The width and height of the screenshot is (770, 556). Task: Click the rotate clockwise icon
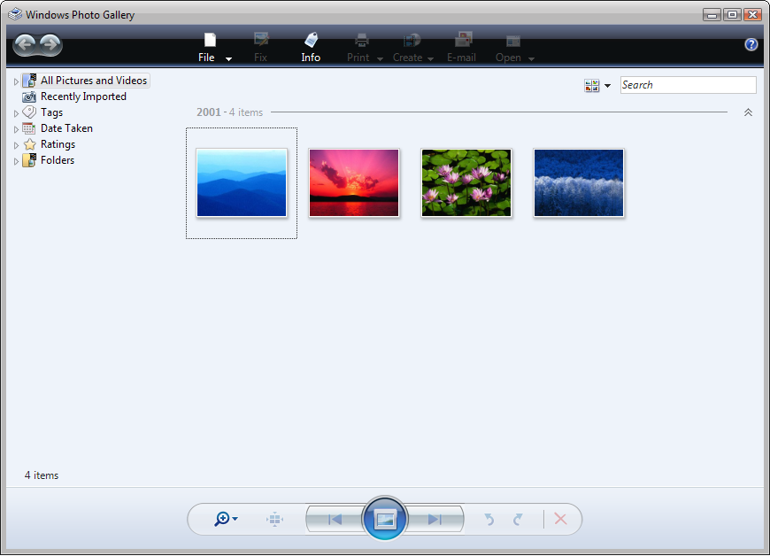point(518,519)
